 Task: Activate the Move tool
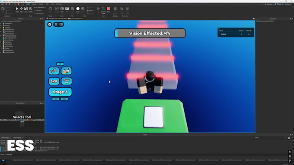[22, 9]
